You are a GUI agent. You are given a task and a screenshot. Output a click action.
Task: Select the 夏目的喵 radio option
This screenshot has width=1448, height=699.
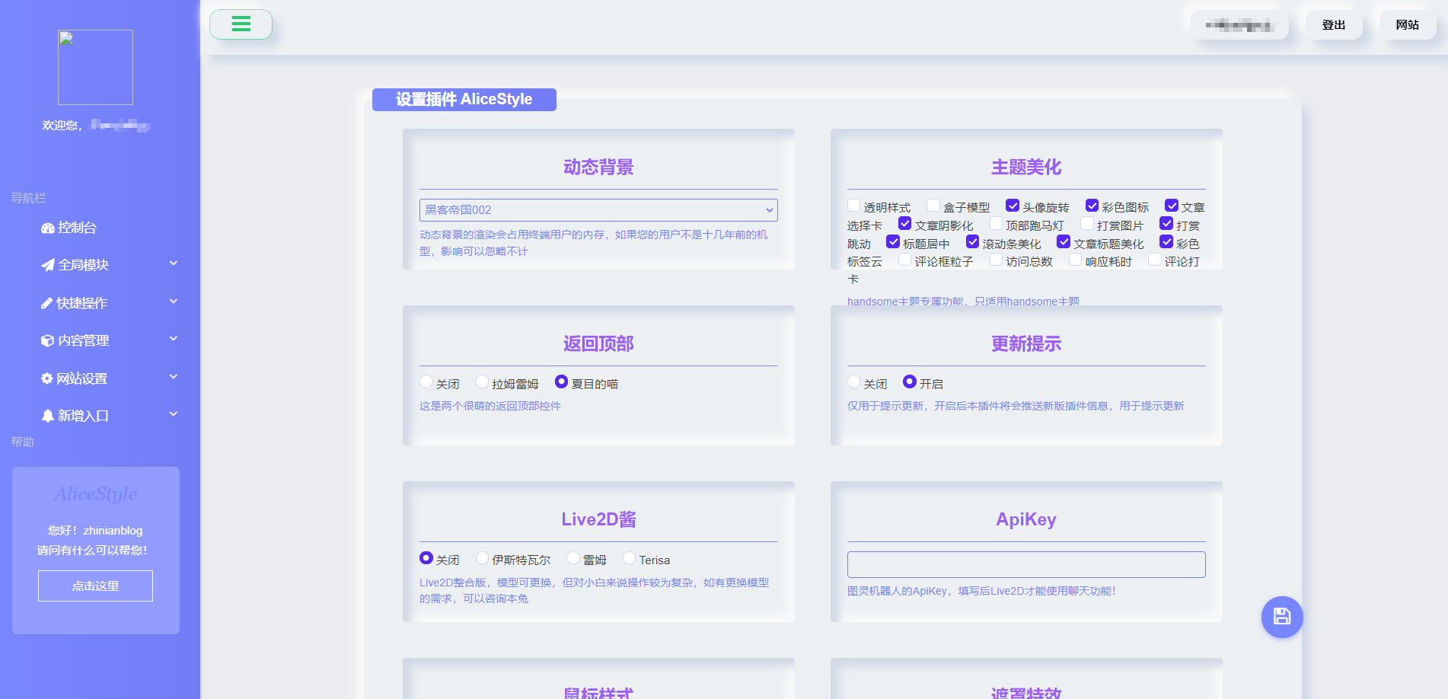coord(561,381)
